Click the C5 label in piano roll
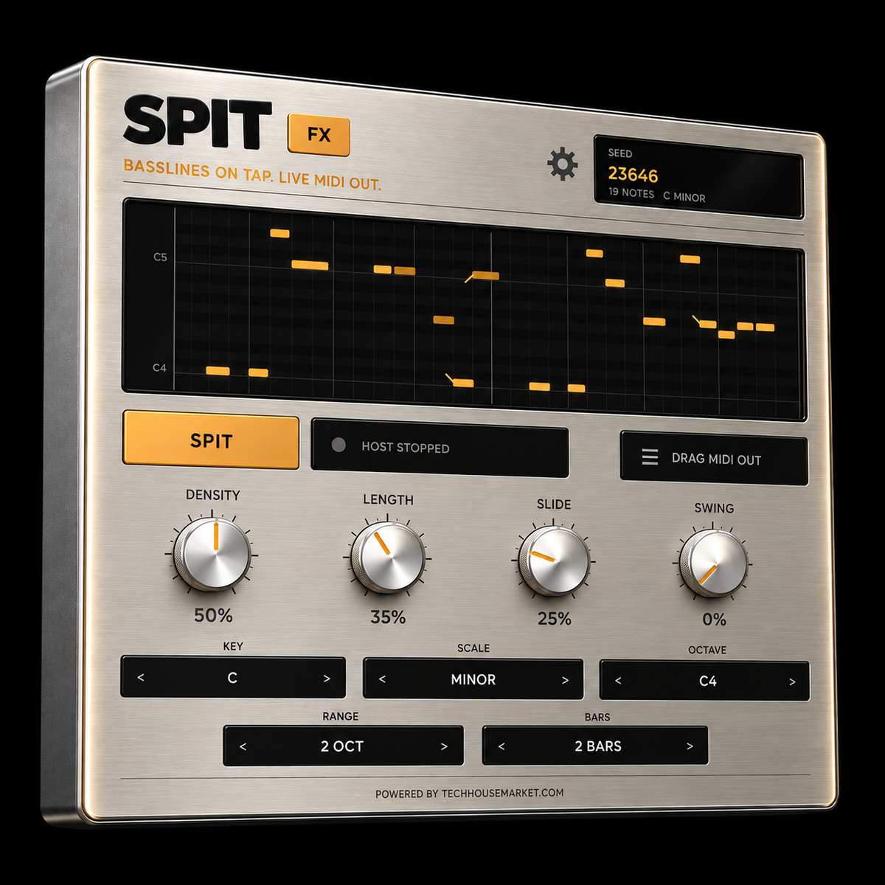 tap(160, 257)
